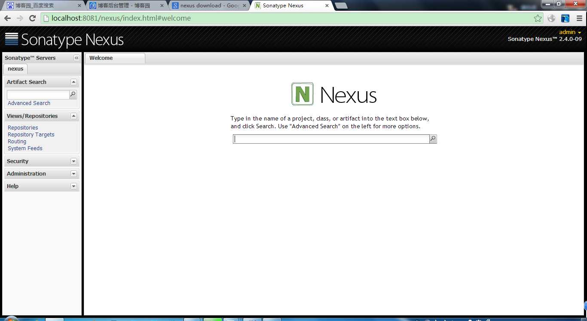The height and width of the screenshot is (321, 587).
Task: Open System Feeds link
Action: (x=25, y=148)
